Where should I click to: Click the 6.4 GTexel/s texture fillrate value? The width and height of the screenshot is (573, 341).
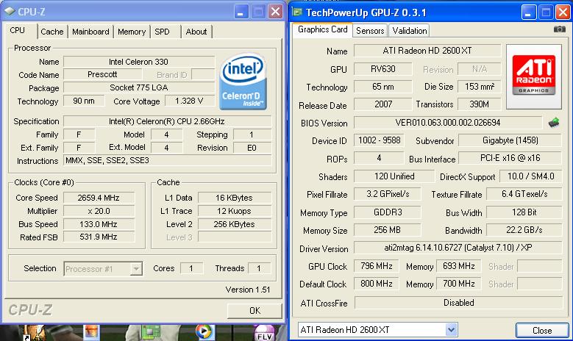point(524,194)
